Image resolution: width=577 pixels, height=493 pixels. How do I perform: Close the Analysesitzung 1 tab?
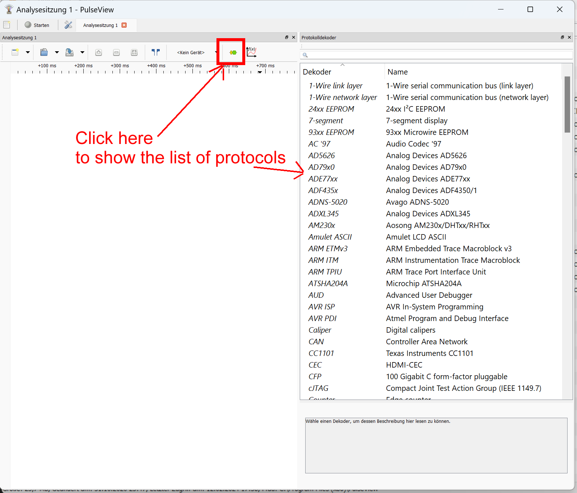tap(124, 25)
